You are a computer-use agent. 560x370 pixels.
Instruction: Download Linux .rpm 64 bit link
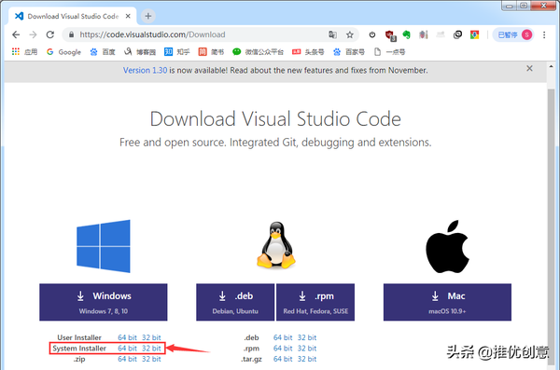(x=283, y=349)
